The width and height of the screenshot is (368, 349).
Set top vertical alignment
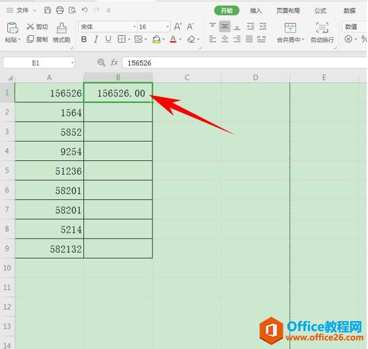click(x=212, y=26)
